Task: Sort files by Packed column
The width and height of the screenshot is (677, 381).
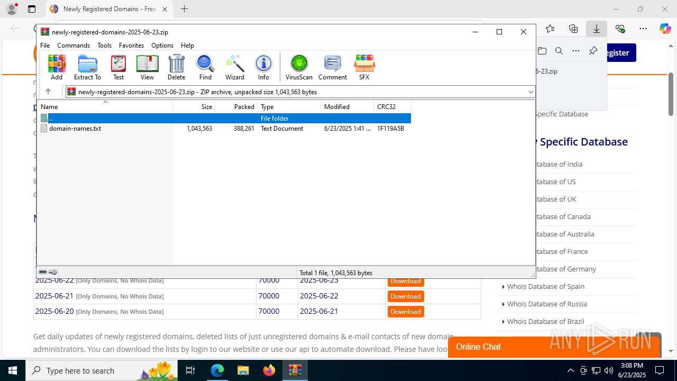Action: tap(236, 107)
